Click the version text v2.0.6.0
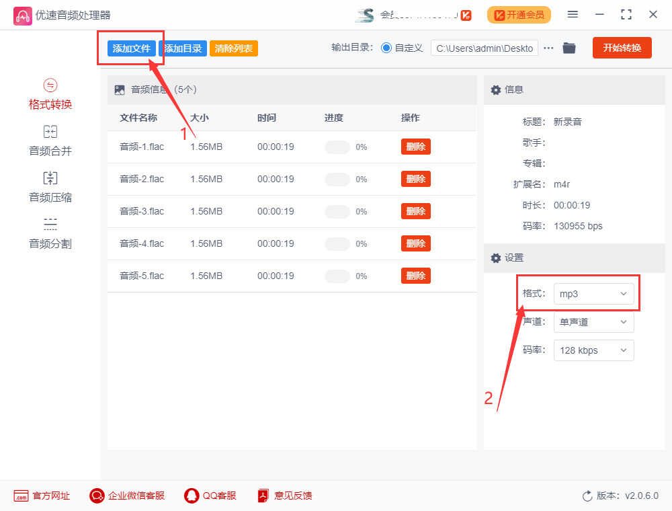Viewport: 672px width, 511px height. point(642,496)
